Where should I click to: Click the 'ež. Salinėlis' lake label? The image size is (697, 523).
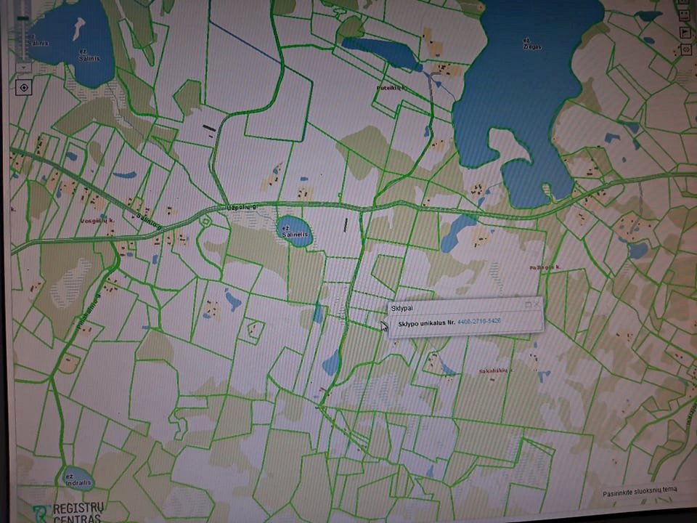[295, 231]
